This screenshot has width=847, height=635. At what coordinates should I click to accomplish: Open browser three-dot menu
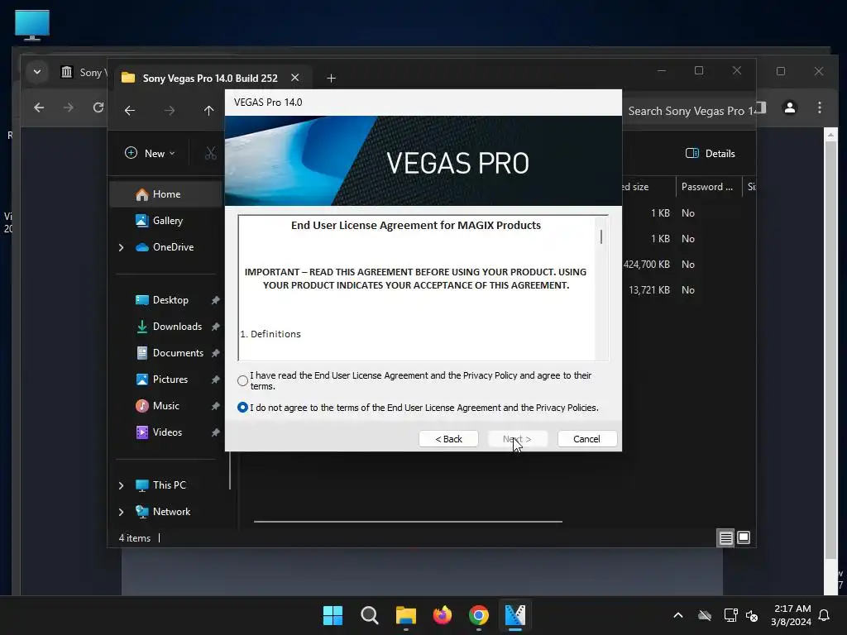820,107
